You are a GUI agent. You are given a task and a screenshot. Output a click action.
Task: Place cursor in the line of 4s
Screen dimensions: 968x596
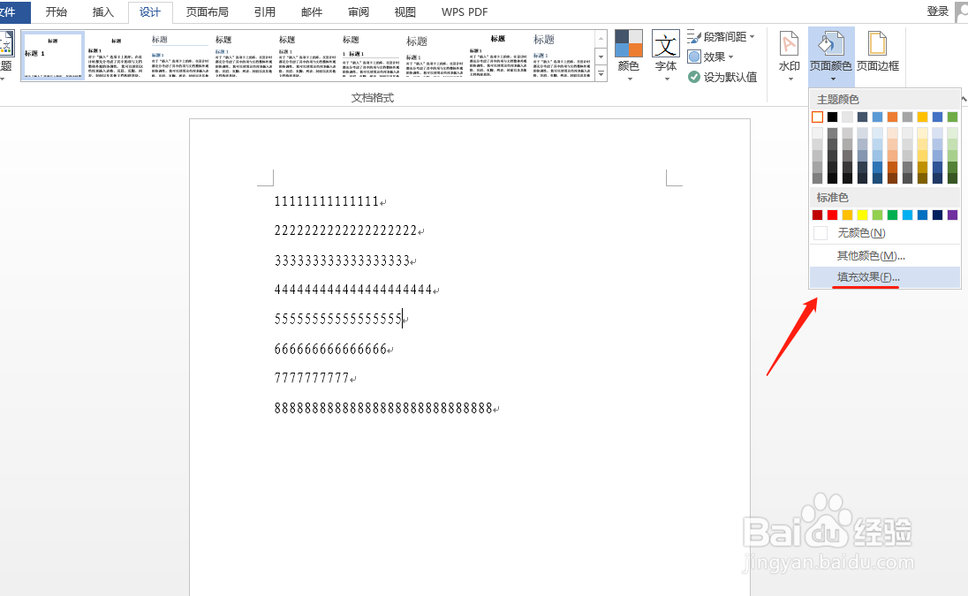pos(353,290)
